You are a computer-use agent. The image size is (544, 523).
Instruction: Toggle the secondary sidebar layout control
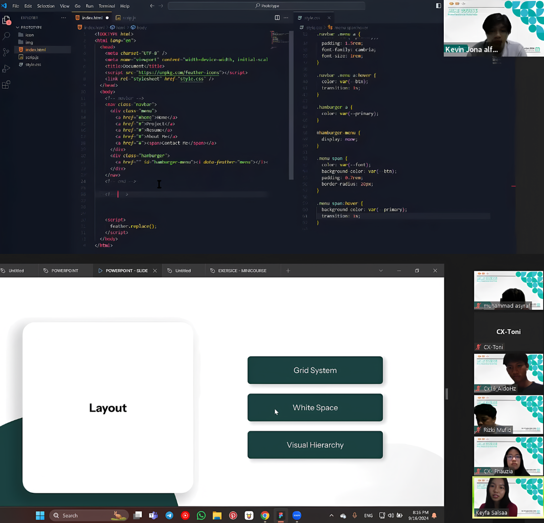(x=439, y=5)
